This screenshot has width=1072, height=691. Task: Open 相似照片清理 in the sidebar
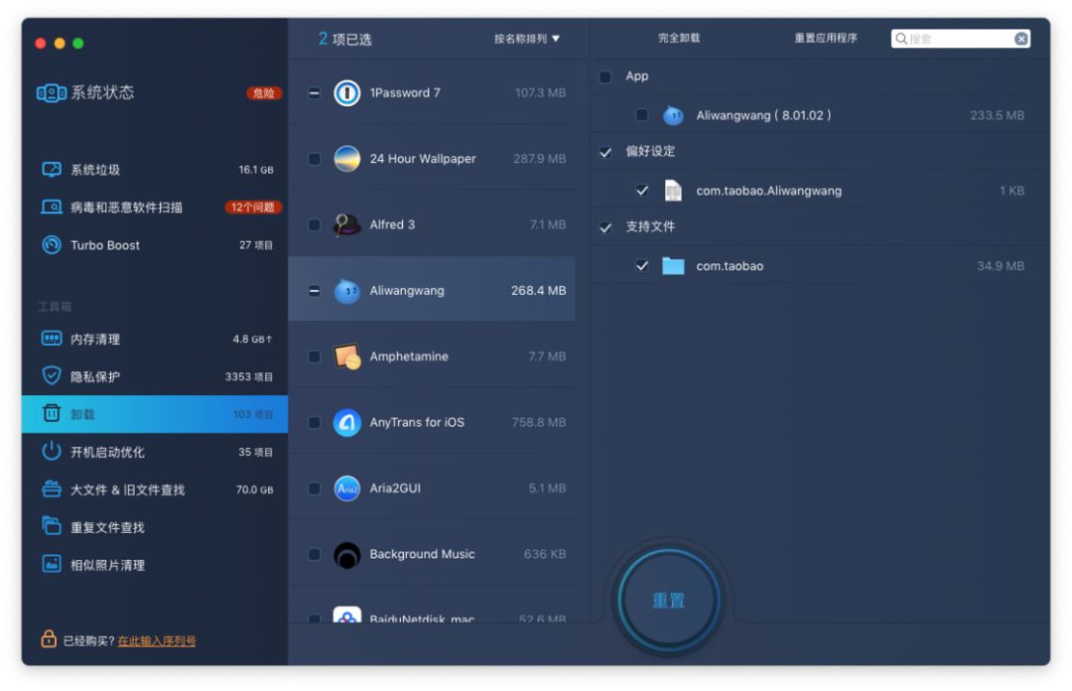point(156,565)
